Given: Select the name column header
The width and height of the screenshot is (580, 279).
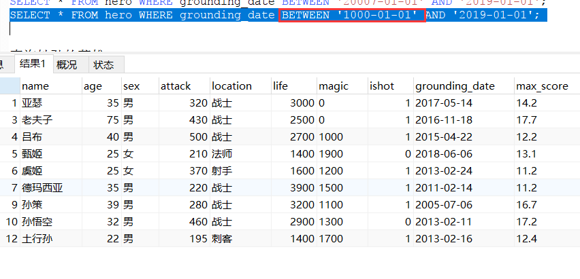Looking at the screenshot, I should point(51,86).
